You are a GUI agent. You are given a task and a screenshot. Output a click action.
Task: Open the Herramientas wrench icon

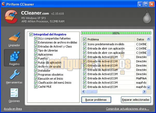point(15,74)
